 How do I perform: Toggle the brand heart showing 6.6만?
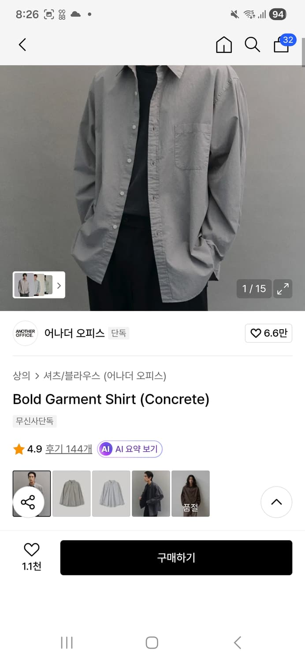point(268,333)
